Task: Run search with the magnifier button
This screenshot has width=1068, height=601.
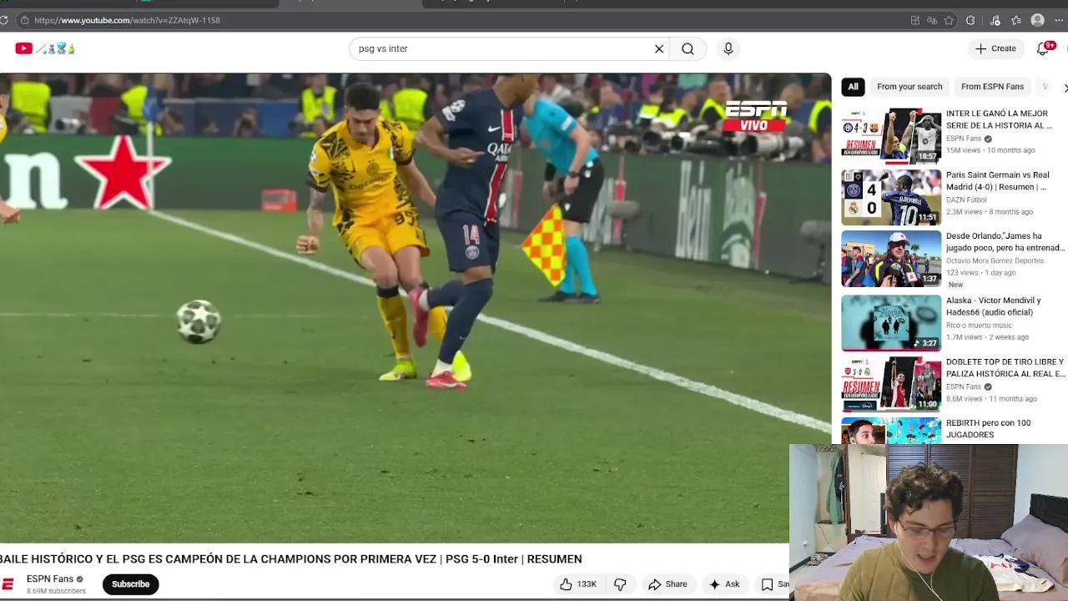Action: (688, 48)
